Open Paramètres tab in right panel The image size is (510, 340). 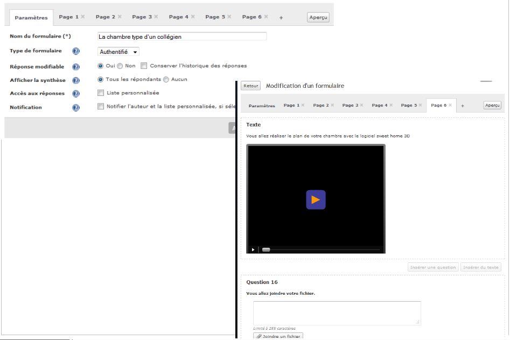point(262,106)
